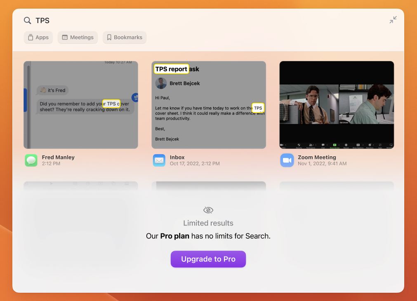Click the magnifying glass search icon
The image size is (417, 301).
27,21
